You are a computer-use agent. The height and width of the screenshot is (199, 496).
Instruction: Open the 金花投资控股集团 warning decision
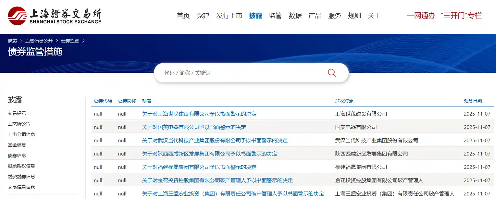point(217,180)
